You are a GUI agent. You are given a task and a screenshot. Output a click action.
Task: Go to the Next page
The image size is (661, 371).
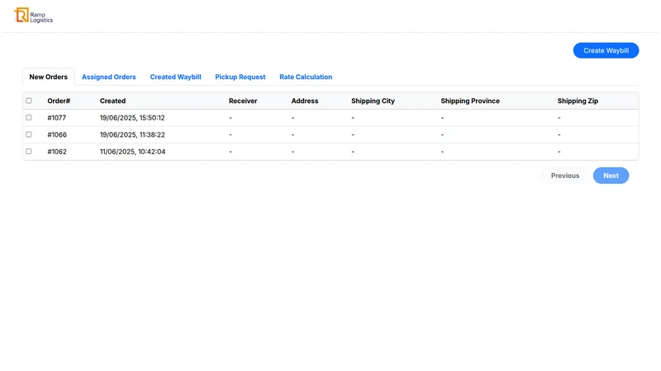click(611, 176)
